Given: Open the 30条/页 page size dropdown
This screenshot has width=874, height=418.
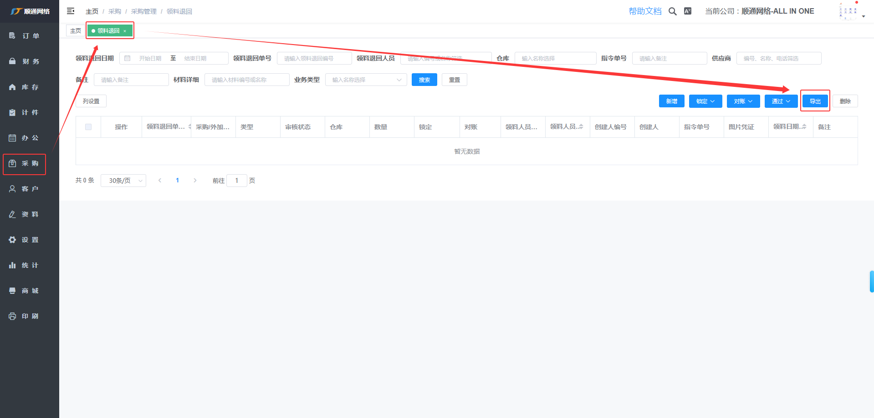Looking at the screenshot, I should coord(123,181).
